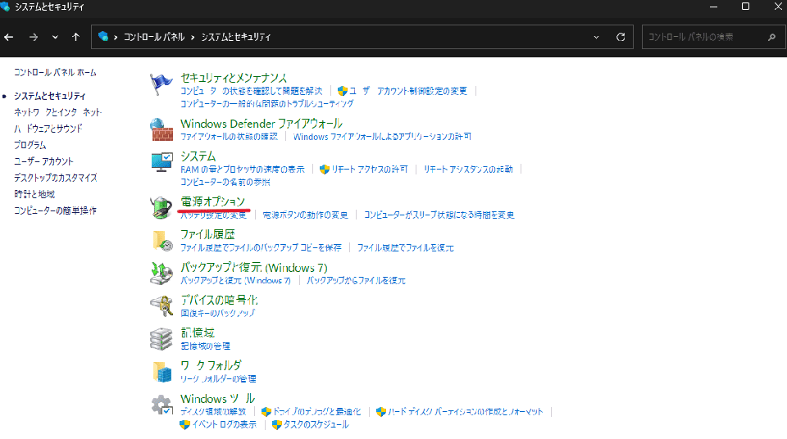The height and width of the screenshot is (439, 787).
Task: Open the recent locations dropdown arrow
Action: 55,37
